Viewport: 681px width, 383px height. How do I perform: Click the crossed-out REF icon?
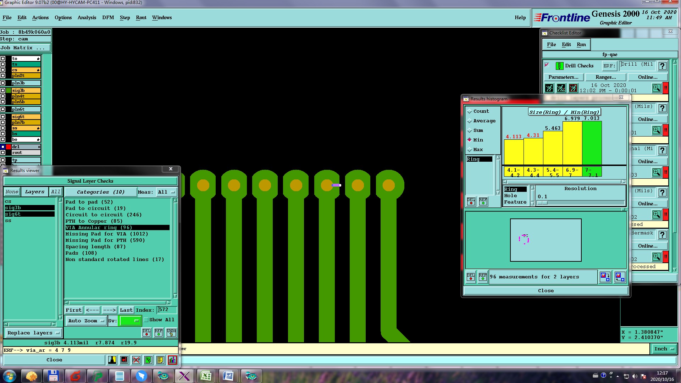click(x=136, y=360)
